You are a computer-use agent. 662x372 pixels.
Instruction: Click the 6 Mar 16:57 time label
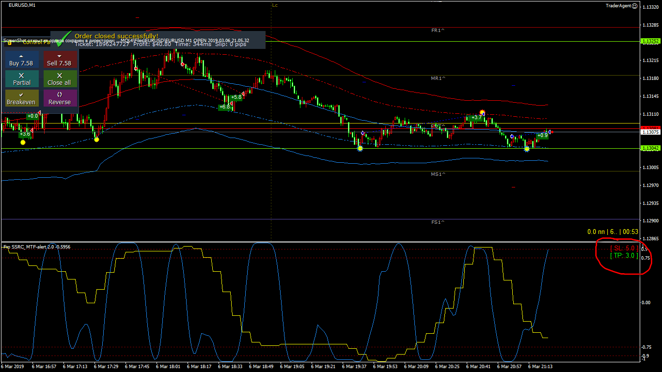[x=44, y=367]
